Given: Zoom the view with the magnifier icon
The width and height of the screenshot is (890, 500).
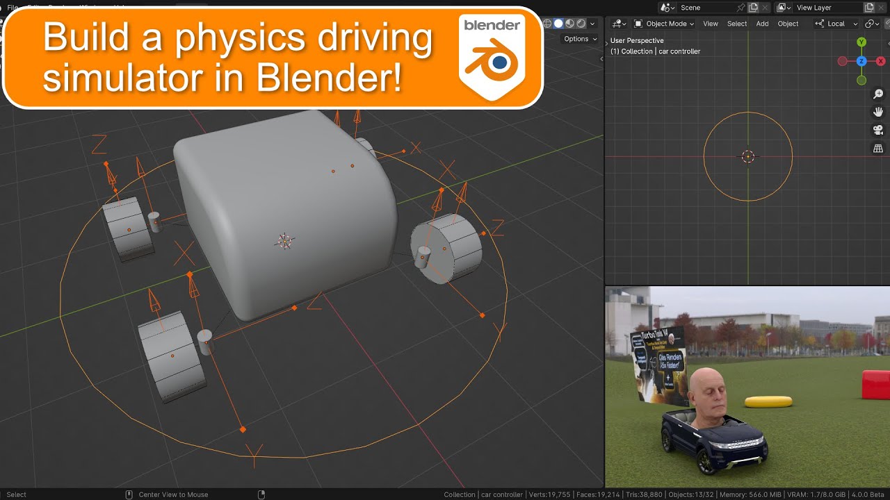Looking at the screenshot, I should pyautogui.click(x=878, y=94).
